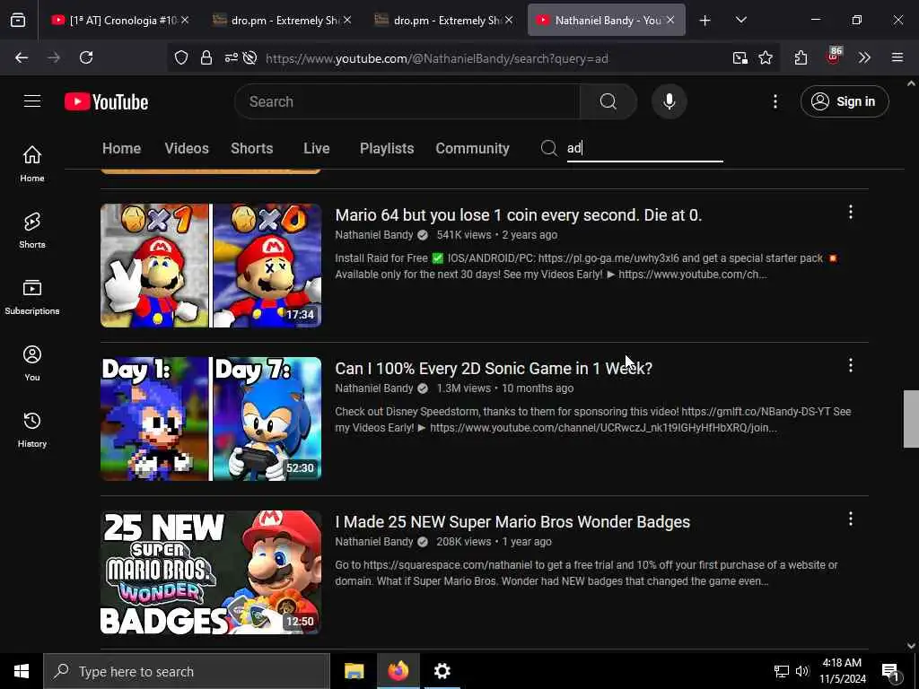The width and height of the screenshot is (919, 689).
Task: Click the tracking protection shield icon
Action: coord(181,58)
